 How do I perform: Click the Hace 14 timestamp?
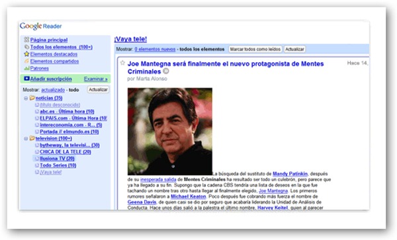point(357,63)
